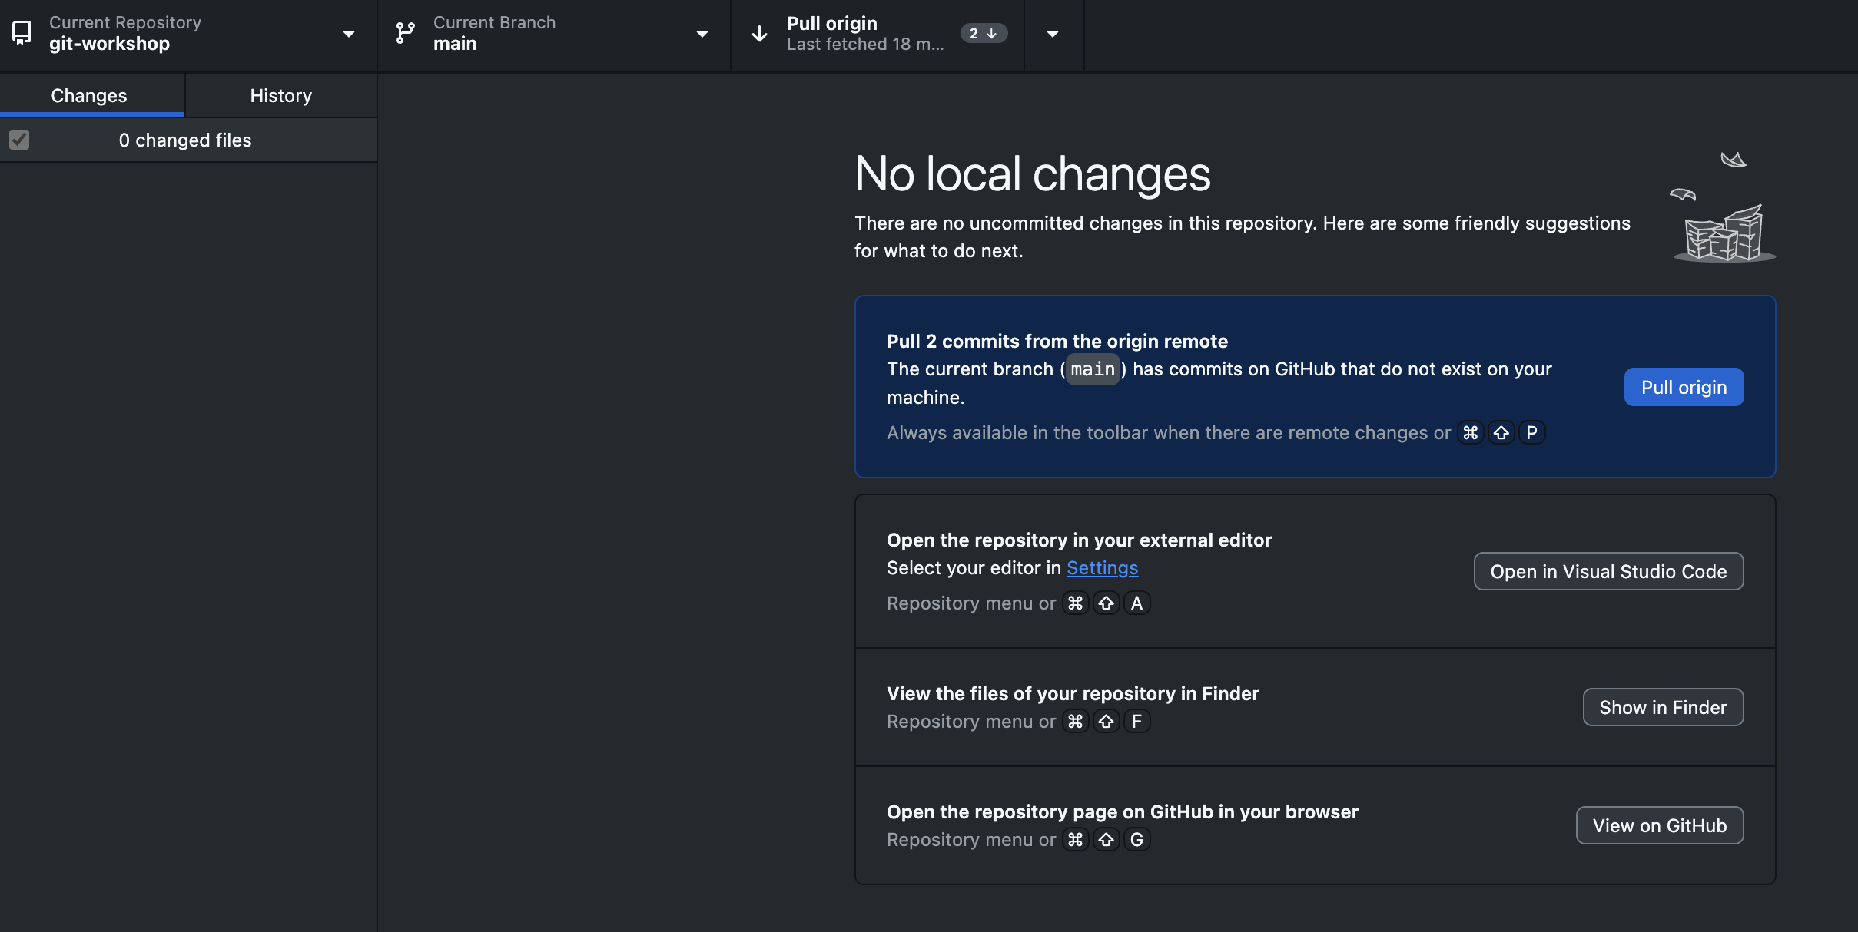
Task: Click the View on GitHub button
Action: (x=1659, y=826)
